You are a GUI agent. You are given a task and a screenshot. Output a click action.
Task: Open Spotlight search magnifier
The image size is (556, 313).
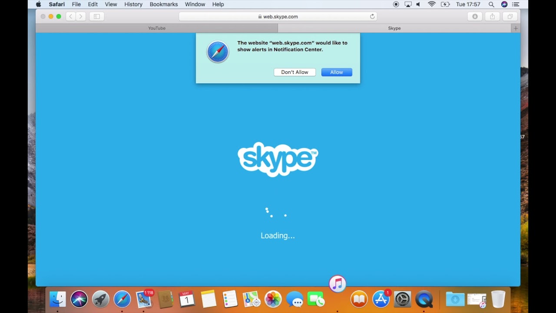(x=491, y=4)
